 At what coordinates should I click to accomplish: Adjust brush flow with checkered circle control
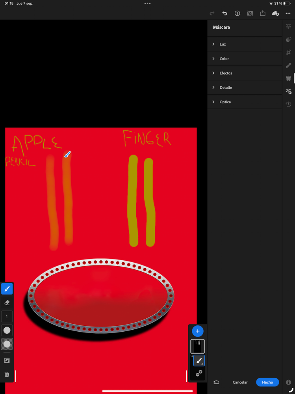[x=7, y=344]
